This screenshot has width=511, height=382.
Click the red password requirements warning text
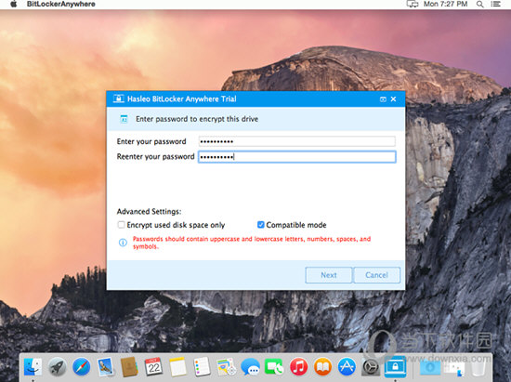coord(252,243)
